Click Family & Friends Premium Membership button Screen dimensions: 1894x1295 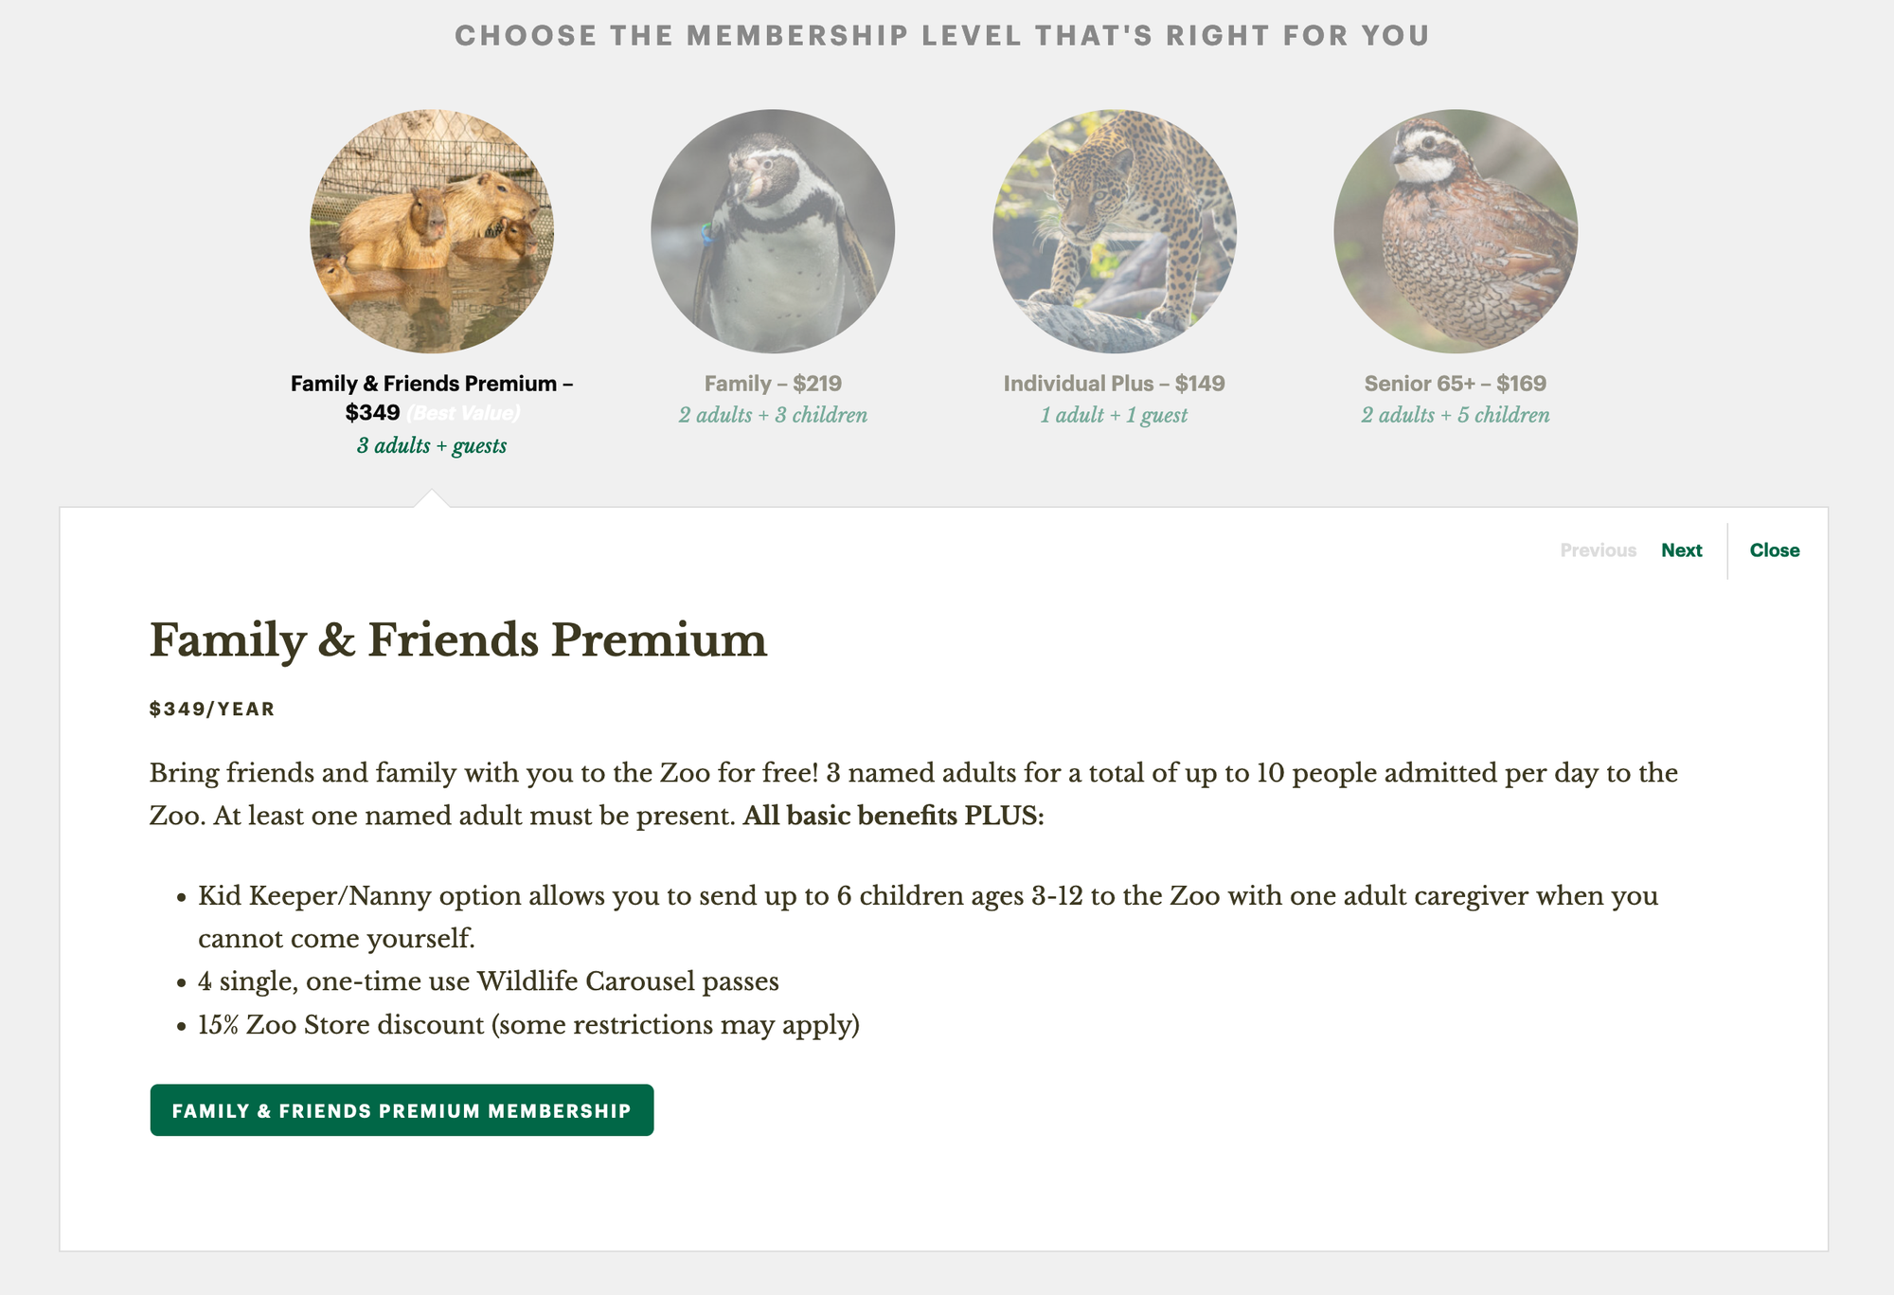(402, 1110)
